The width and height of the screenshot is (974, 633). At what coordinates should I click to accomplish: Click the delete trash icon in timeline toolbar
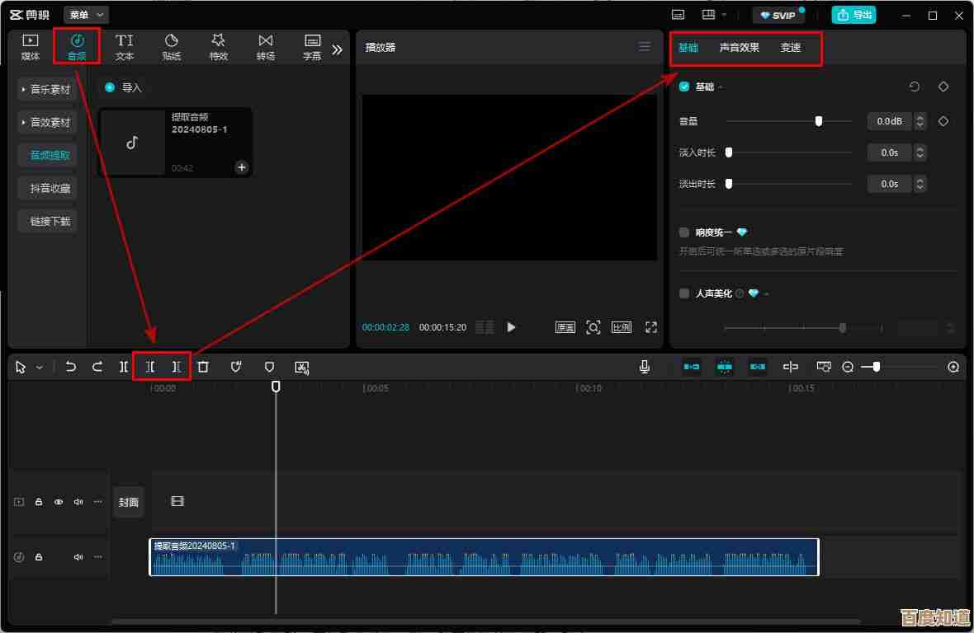click(203, 367)
